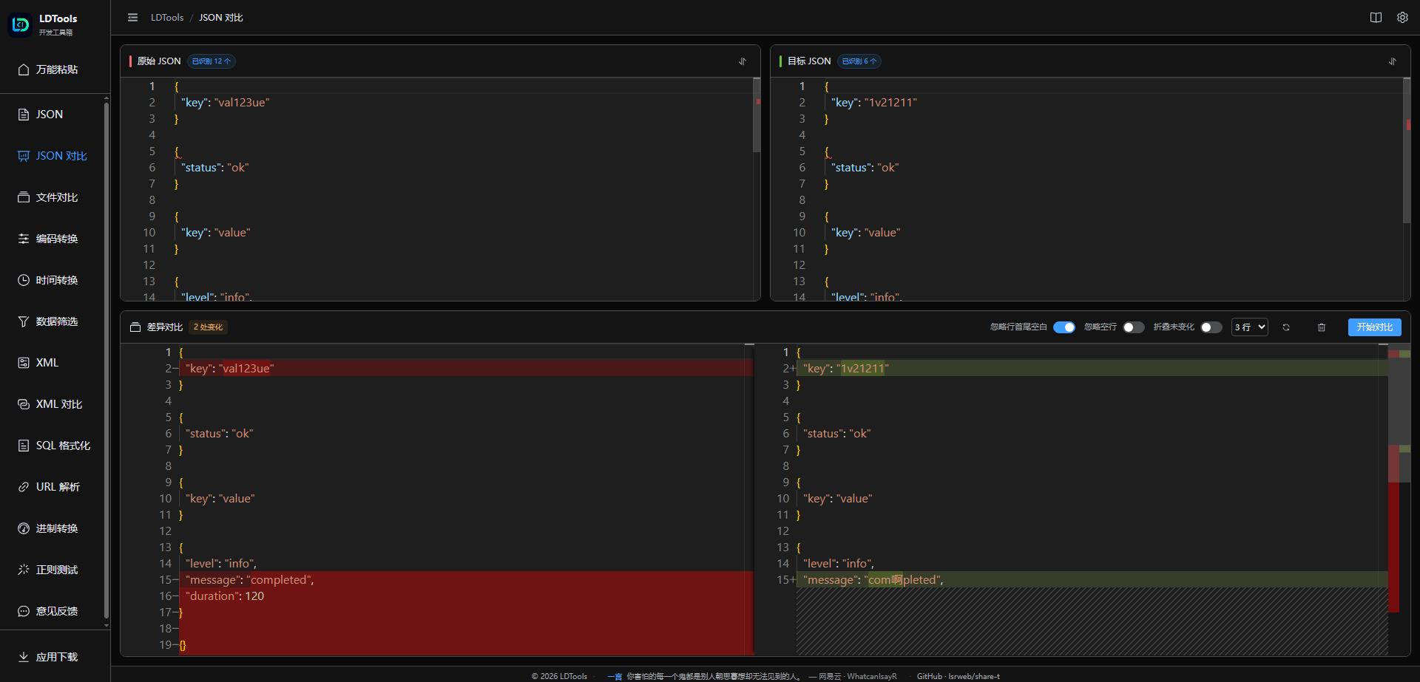Clear the diff with the trash icon

point(1322,327)
